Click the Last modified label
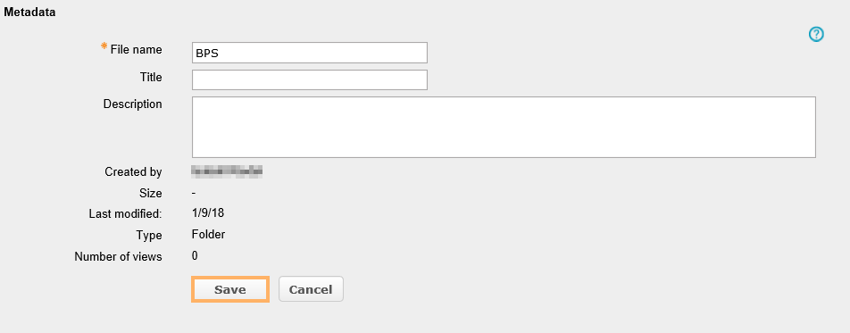Screen dimensions: 850x333 [x=125, y=214]
